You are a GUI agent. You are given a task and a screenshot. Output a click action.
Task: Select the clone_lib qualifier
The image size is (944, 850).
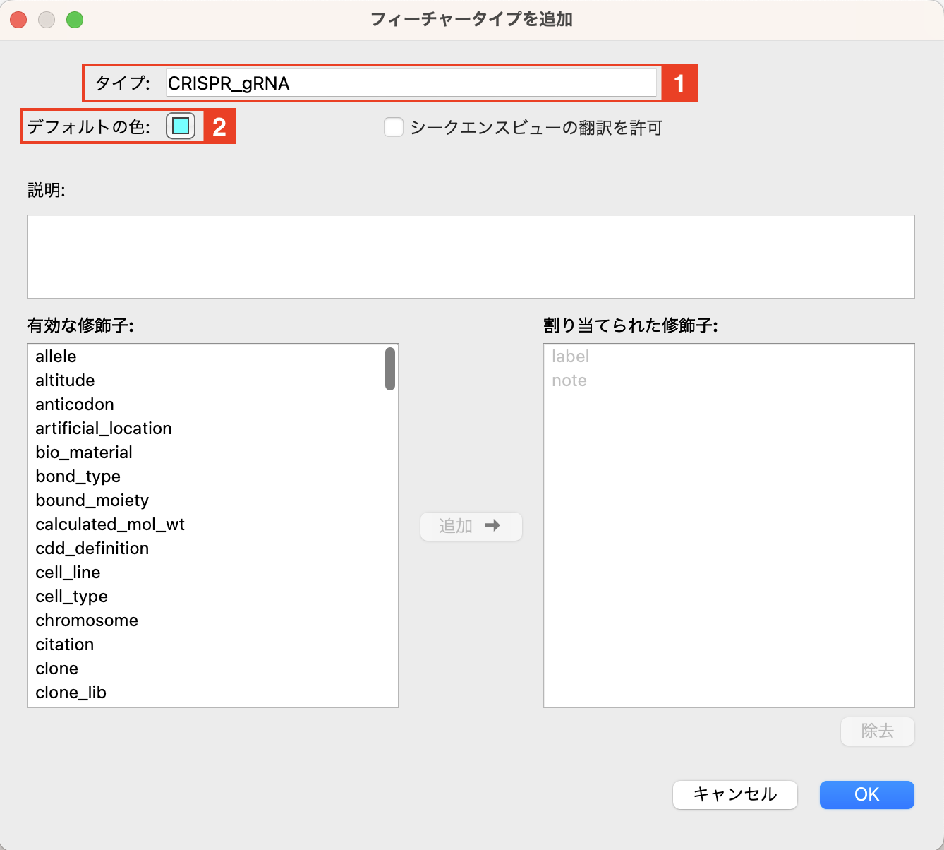pyautogui.click(x=71, y=693)
